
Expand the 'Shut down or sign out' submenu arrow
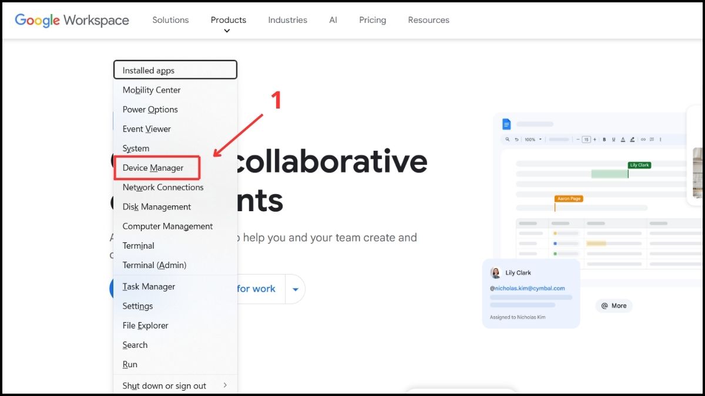225,385
